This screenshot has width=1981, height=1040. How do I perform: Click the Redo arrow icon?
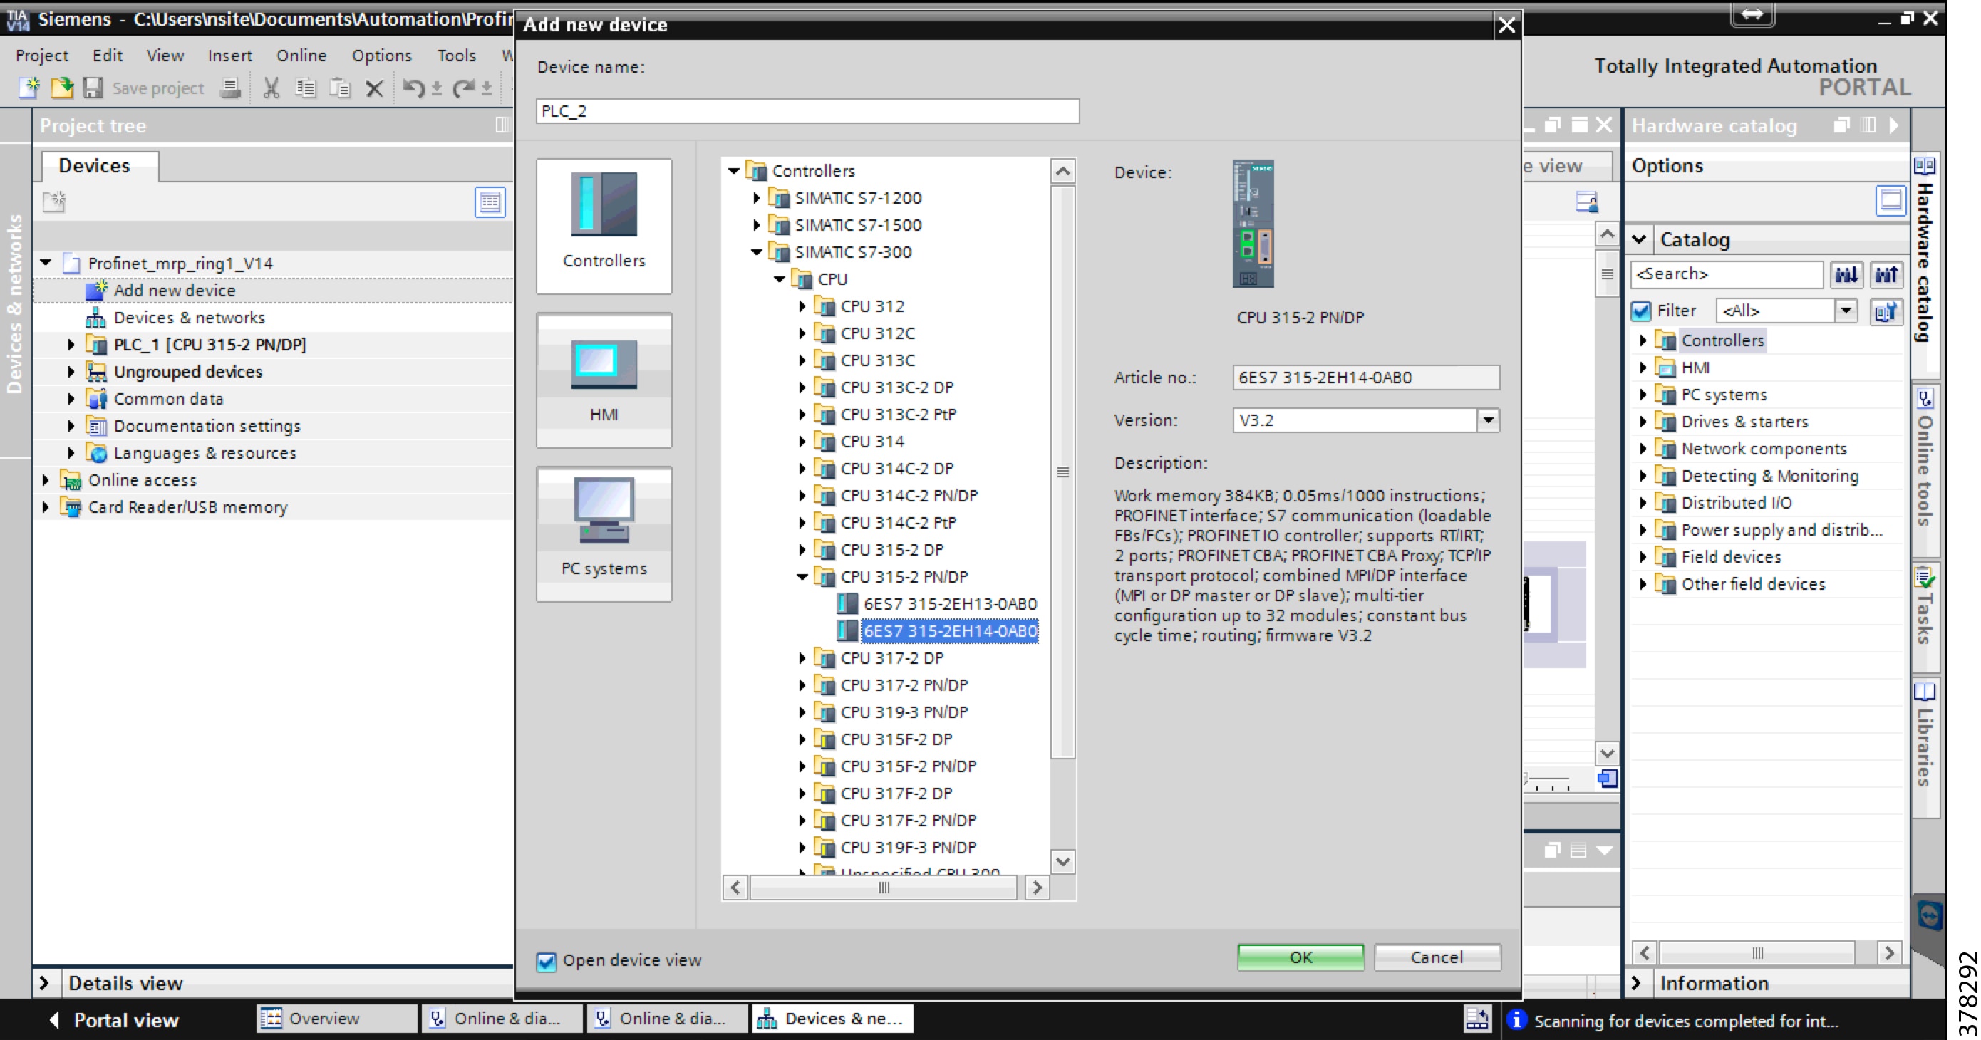[464, 88]
